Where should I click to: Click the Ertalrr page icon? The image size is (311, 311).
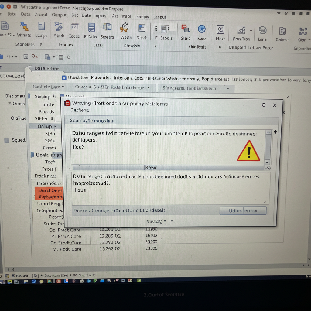coord(91,27)
